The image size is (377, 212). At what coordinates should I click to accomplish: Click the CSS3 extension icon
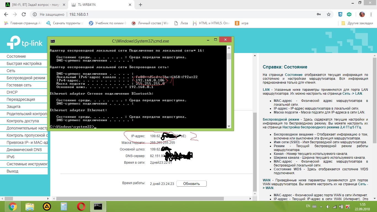coord(341,14)
